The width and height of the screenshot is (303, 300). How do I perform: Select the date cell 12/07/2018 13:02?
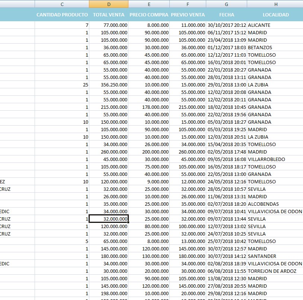click(x=226, y=227)
